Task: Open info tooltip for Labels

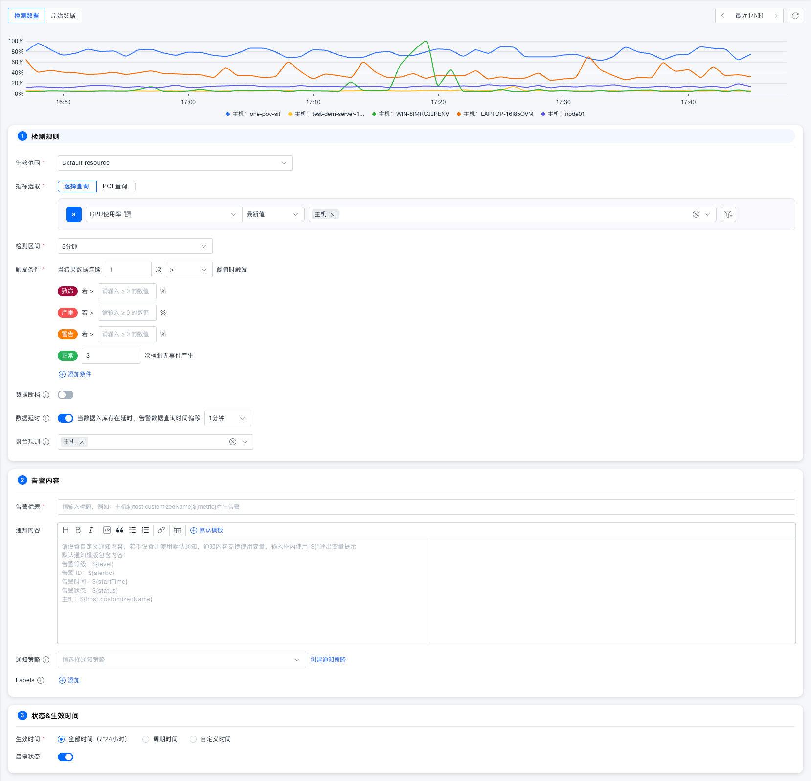Action: coord(41,680)
